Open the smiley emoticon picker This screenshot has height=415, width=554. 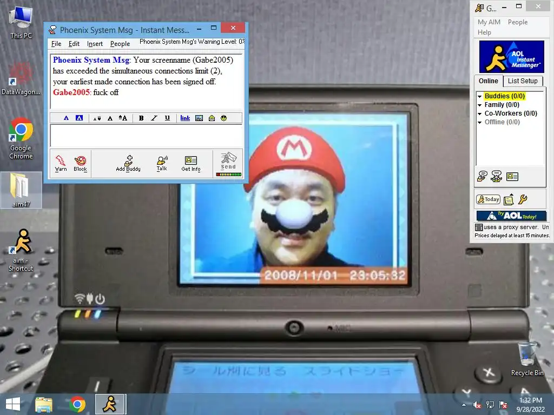point(223,118)
